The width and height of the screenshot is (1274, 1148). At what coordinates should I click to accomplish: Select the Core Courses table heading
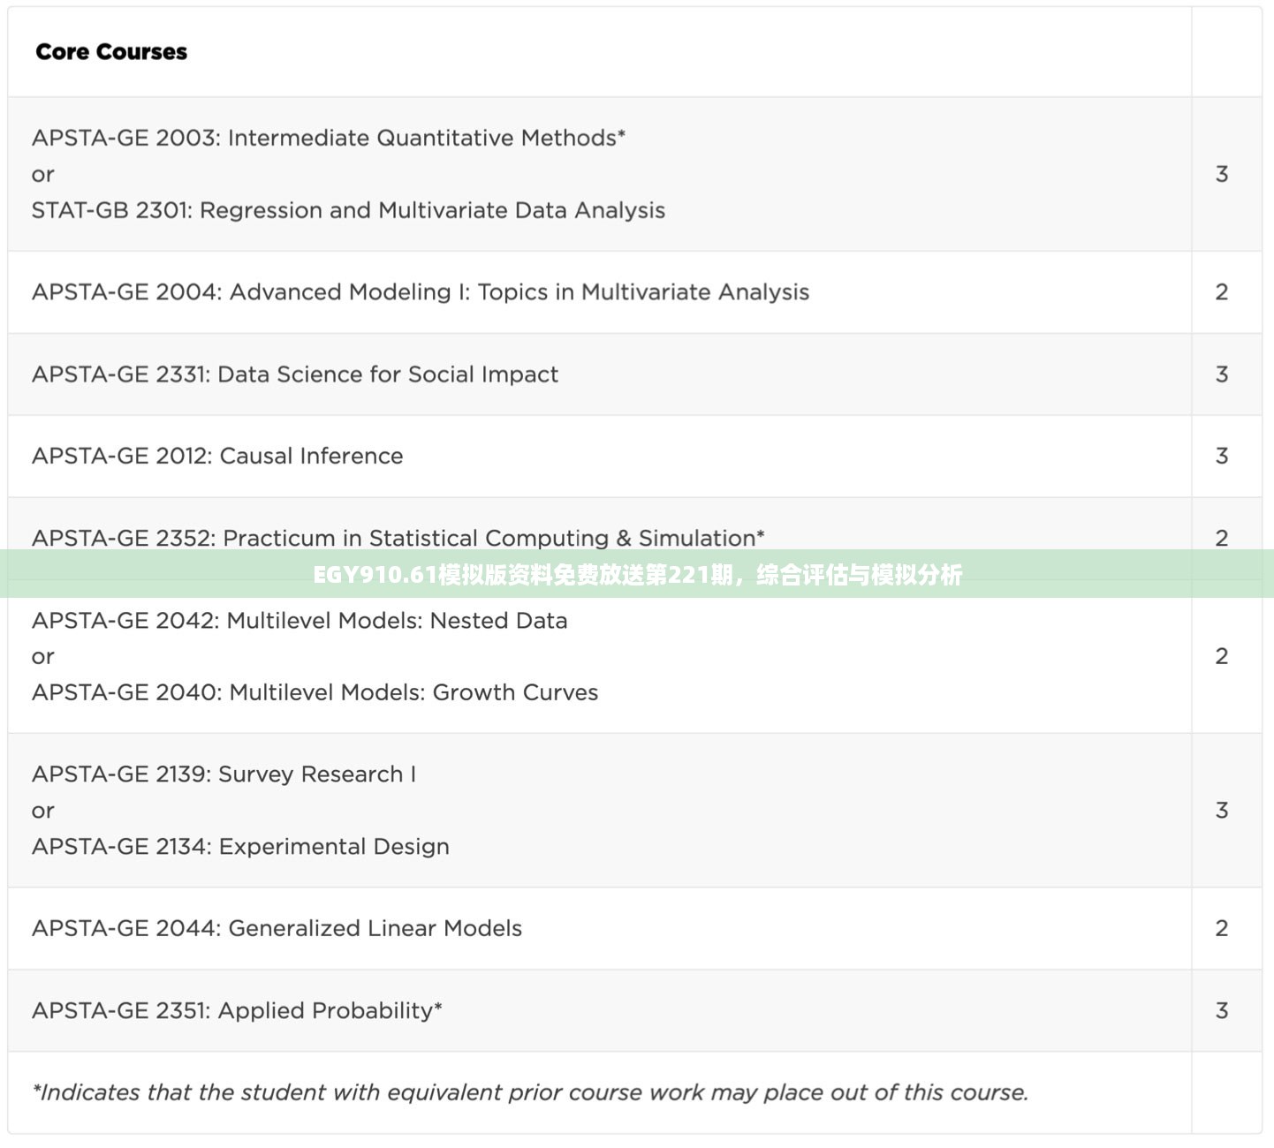(x=111, y=52)
